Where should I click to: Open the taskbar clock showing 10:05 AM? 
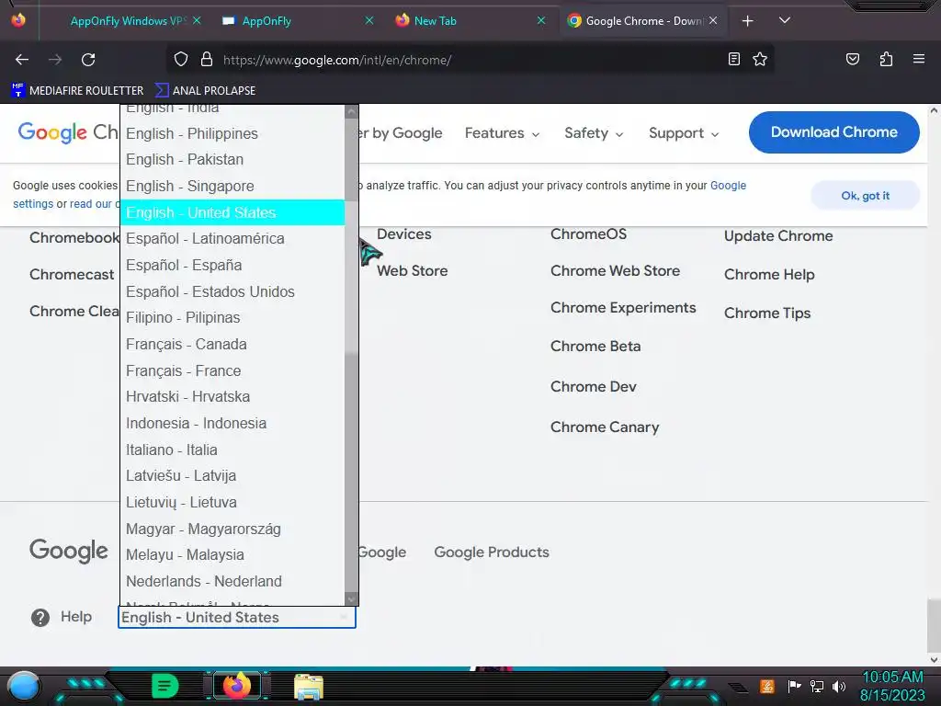point(892,686)
